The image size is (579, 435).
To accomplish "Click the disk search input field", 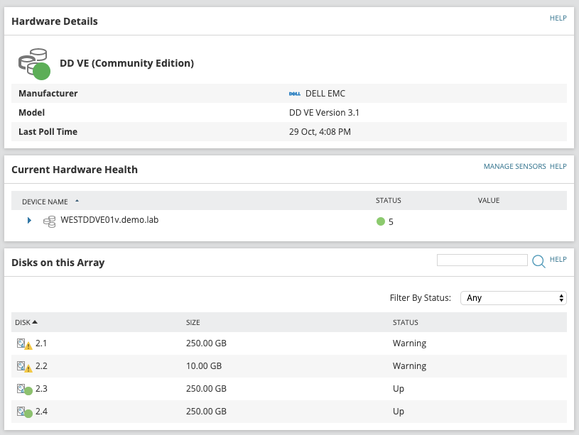I will (482, 260).
